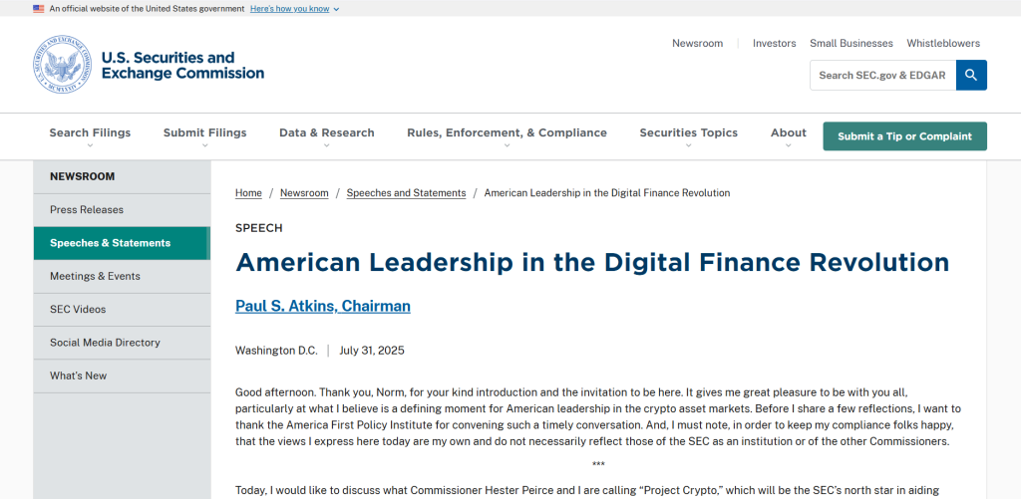This screenshot has height=499, width=1021.
Task: Open the Data & Research dropdown
Action: coord(327,136)
